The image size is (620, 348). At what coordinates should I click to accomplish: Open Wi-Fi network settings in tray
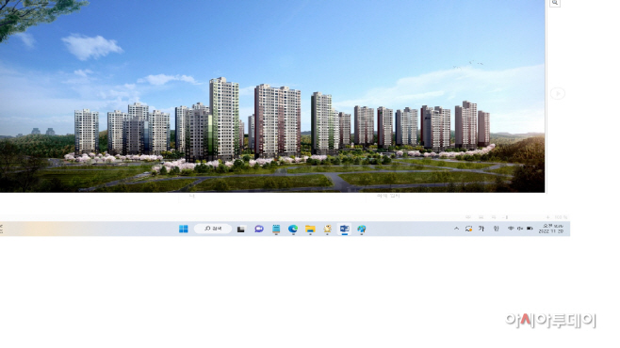(x=511, y=229)
